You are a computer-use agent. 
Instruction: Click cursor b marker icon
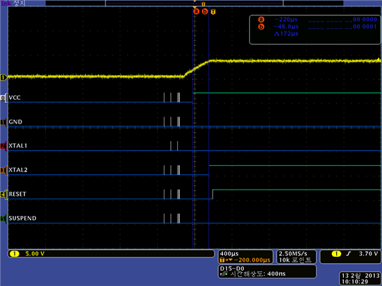click(x=205, y=11)
